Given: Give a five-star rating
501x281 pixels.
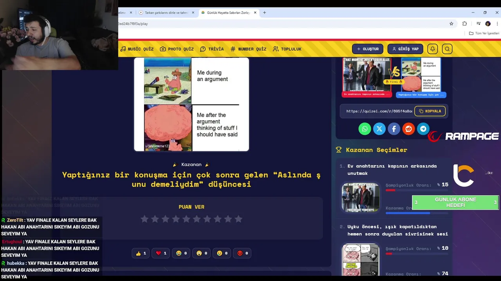Looking at the screenshot, I should (x=186, y=219).
